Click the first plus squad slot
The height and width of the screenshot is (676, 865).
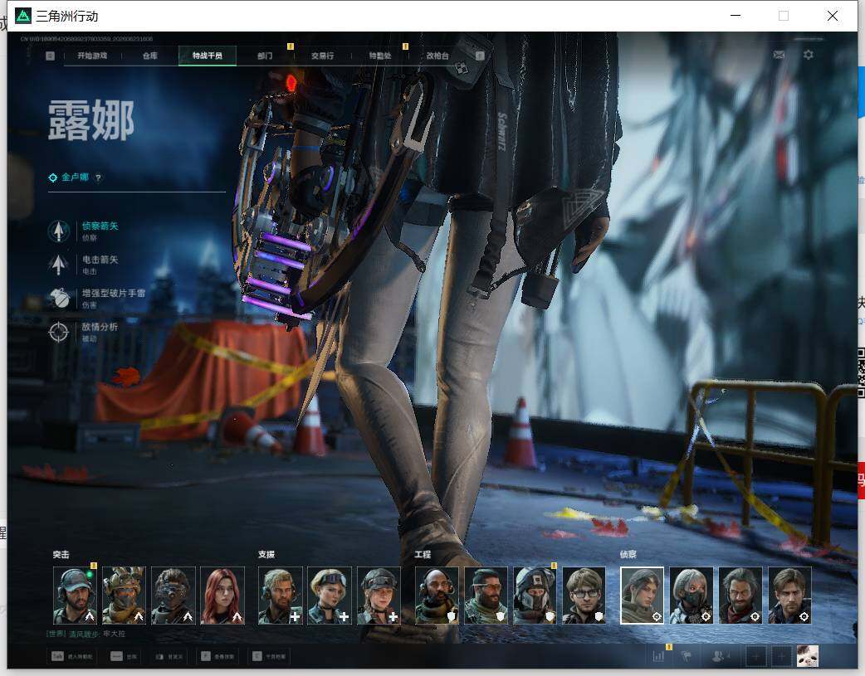[755, 656]
